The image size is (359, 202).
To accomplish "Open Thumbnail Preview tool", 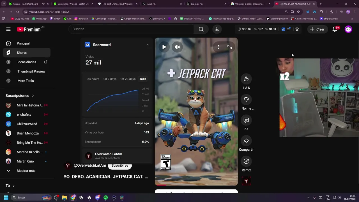I will click(27, 71).
